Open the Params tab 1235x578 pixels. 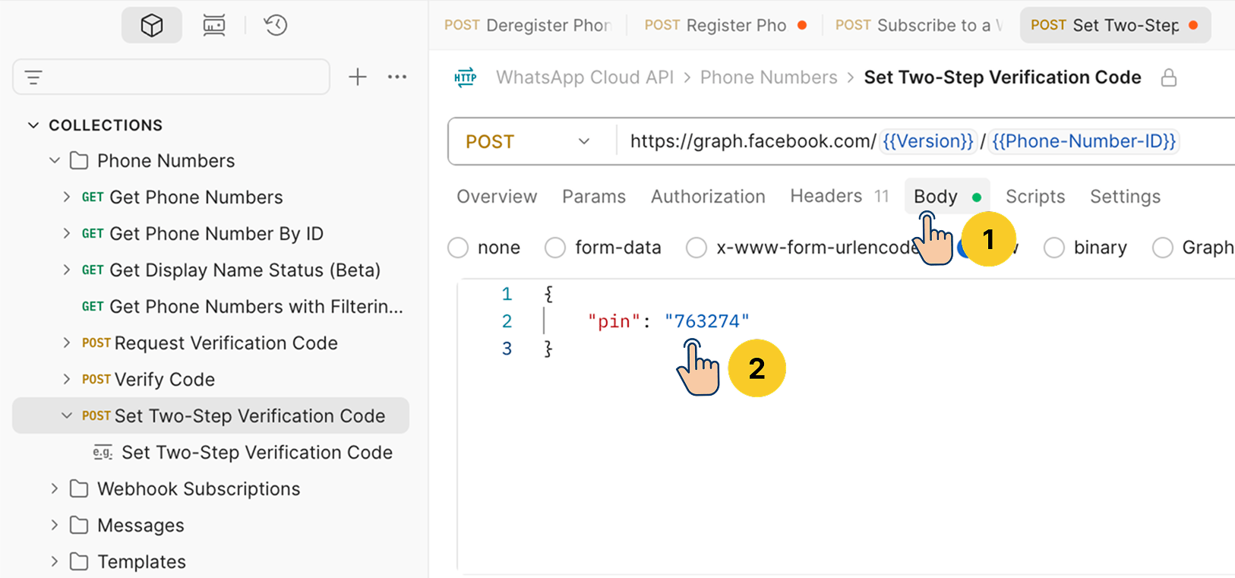tap(594, 197)
